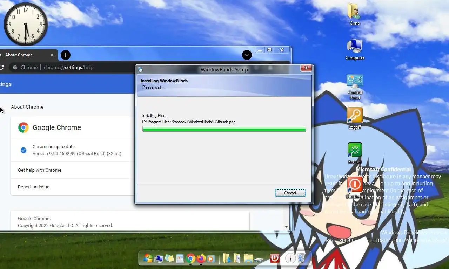The image size is (449, 269).
Task: Close the About Chrome tab
Action: (x=52, y=55)
